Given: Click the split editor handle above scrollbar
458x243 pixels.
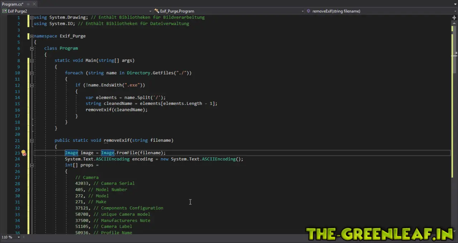Looking at the screenshot, I should [x=454, y=18].
